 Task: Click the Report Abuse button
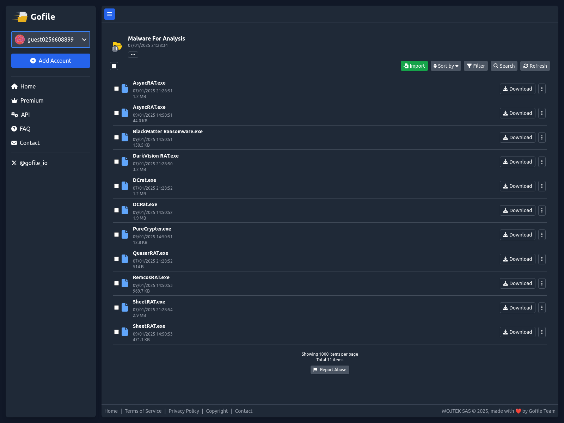[330, 370]
